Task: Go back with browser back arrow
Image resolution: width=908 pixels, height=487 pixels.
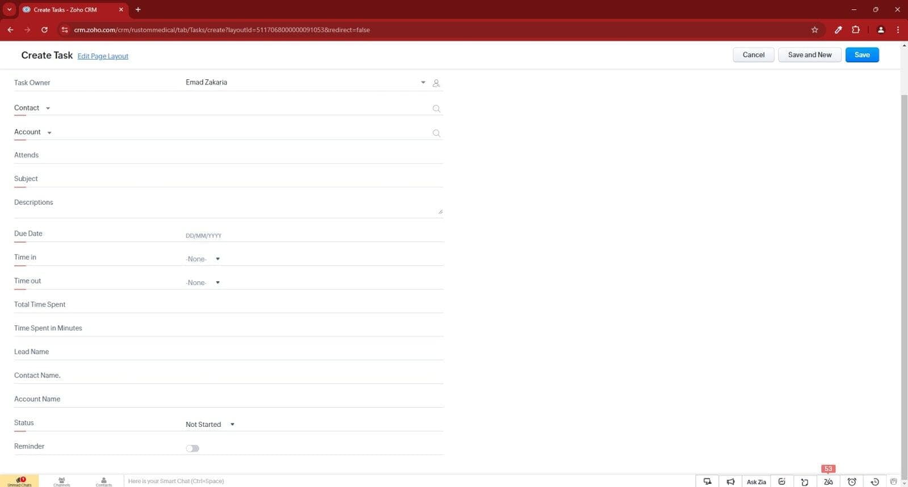Action: [x=10, y=29]
